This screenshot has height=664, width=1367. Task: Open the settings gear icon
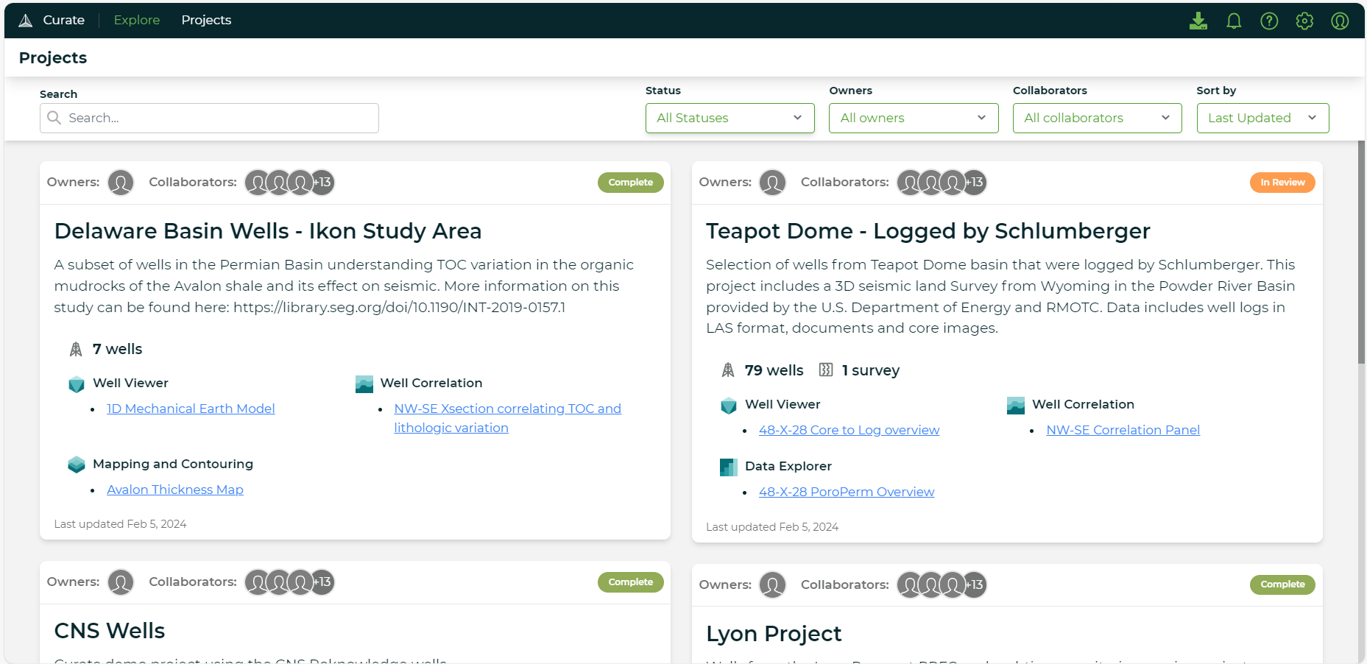[x=1304, y=21]
